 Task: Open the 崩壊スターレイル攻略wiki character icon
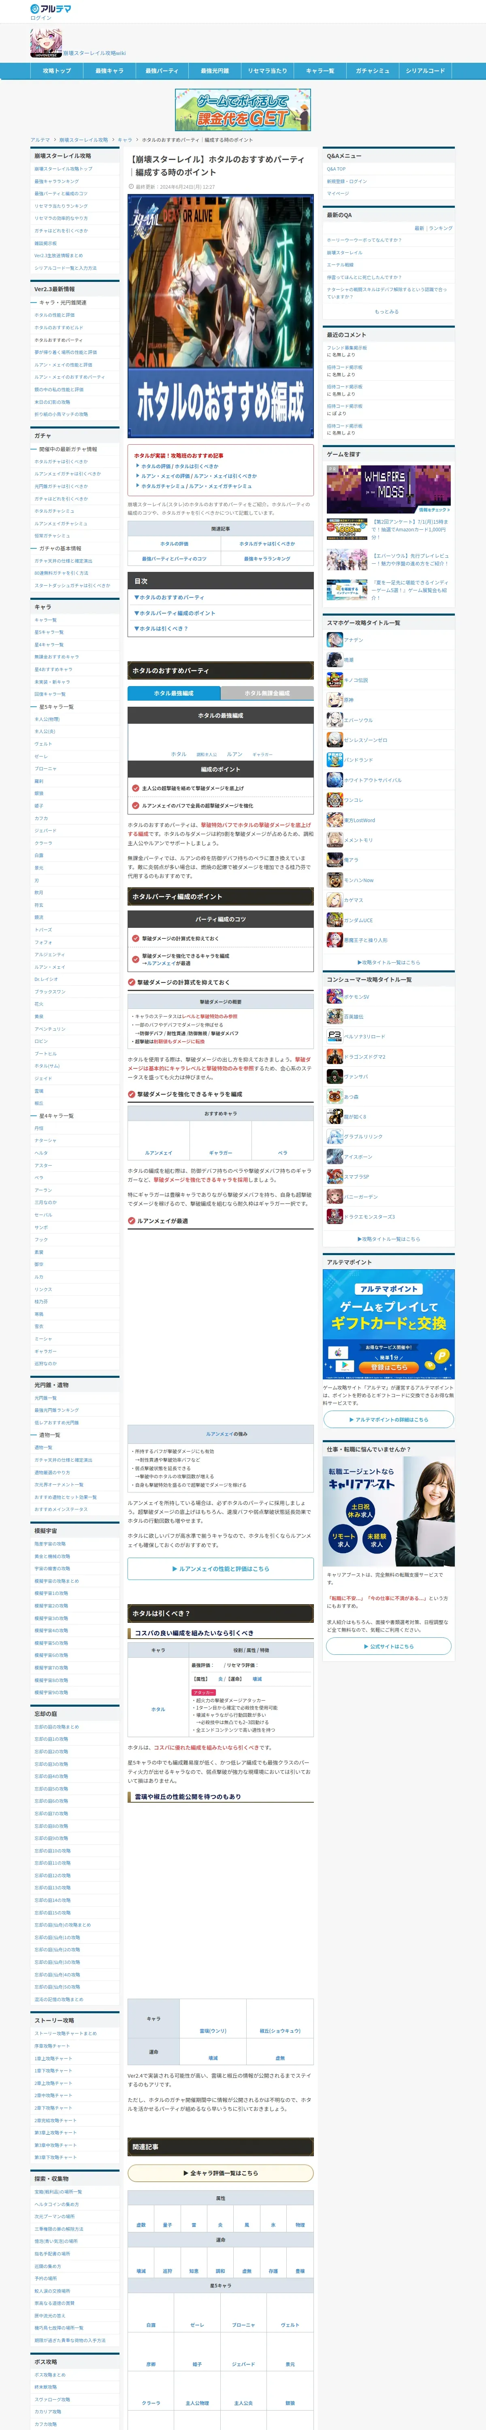pos(46,43)
